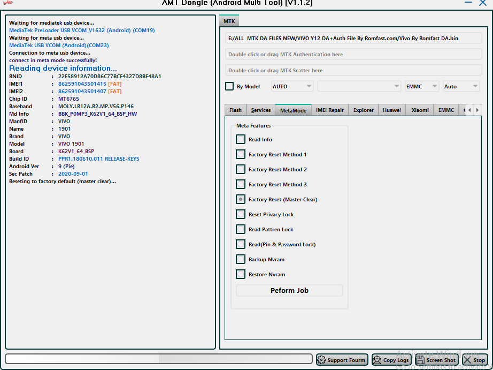Click the MediaTek USB VCOM (COM23) line
The image size is (493, 370).
click(x=59, y=45)
